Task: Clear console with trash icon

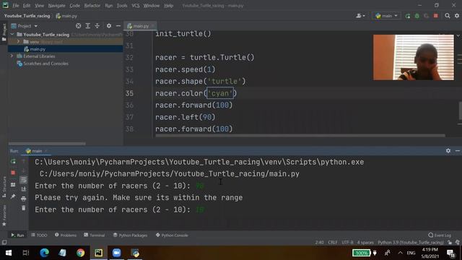Action: pyautogui.click(x=24, y=208)
